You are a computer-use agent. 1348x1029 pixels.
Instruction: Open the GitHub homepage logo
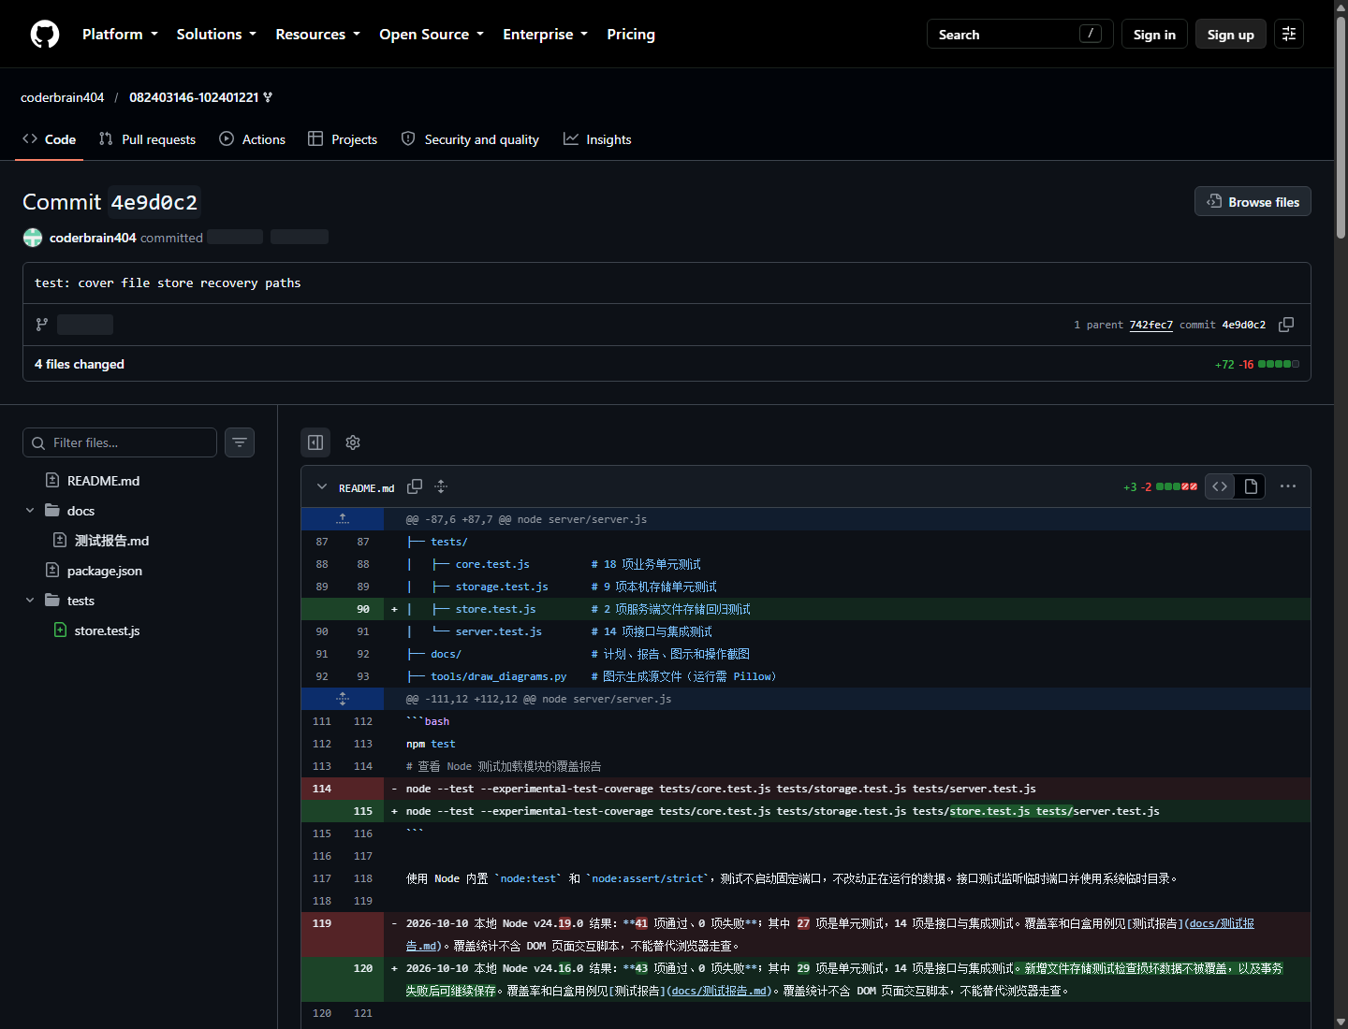point(45,35)
